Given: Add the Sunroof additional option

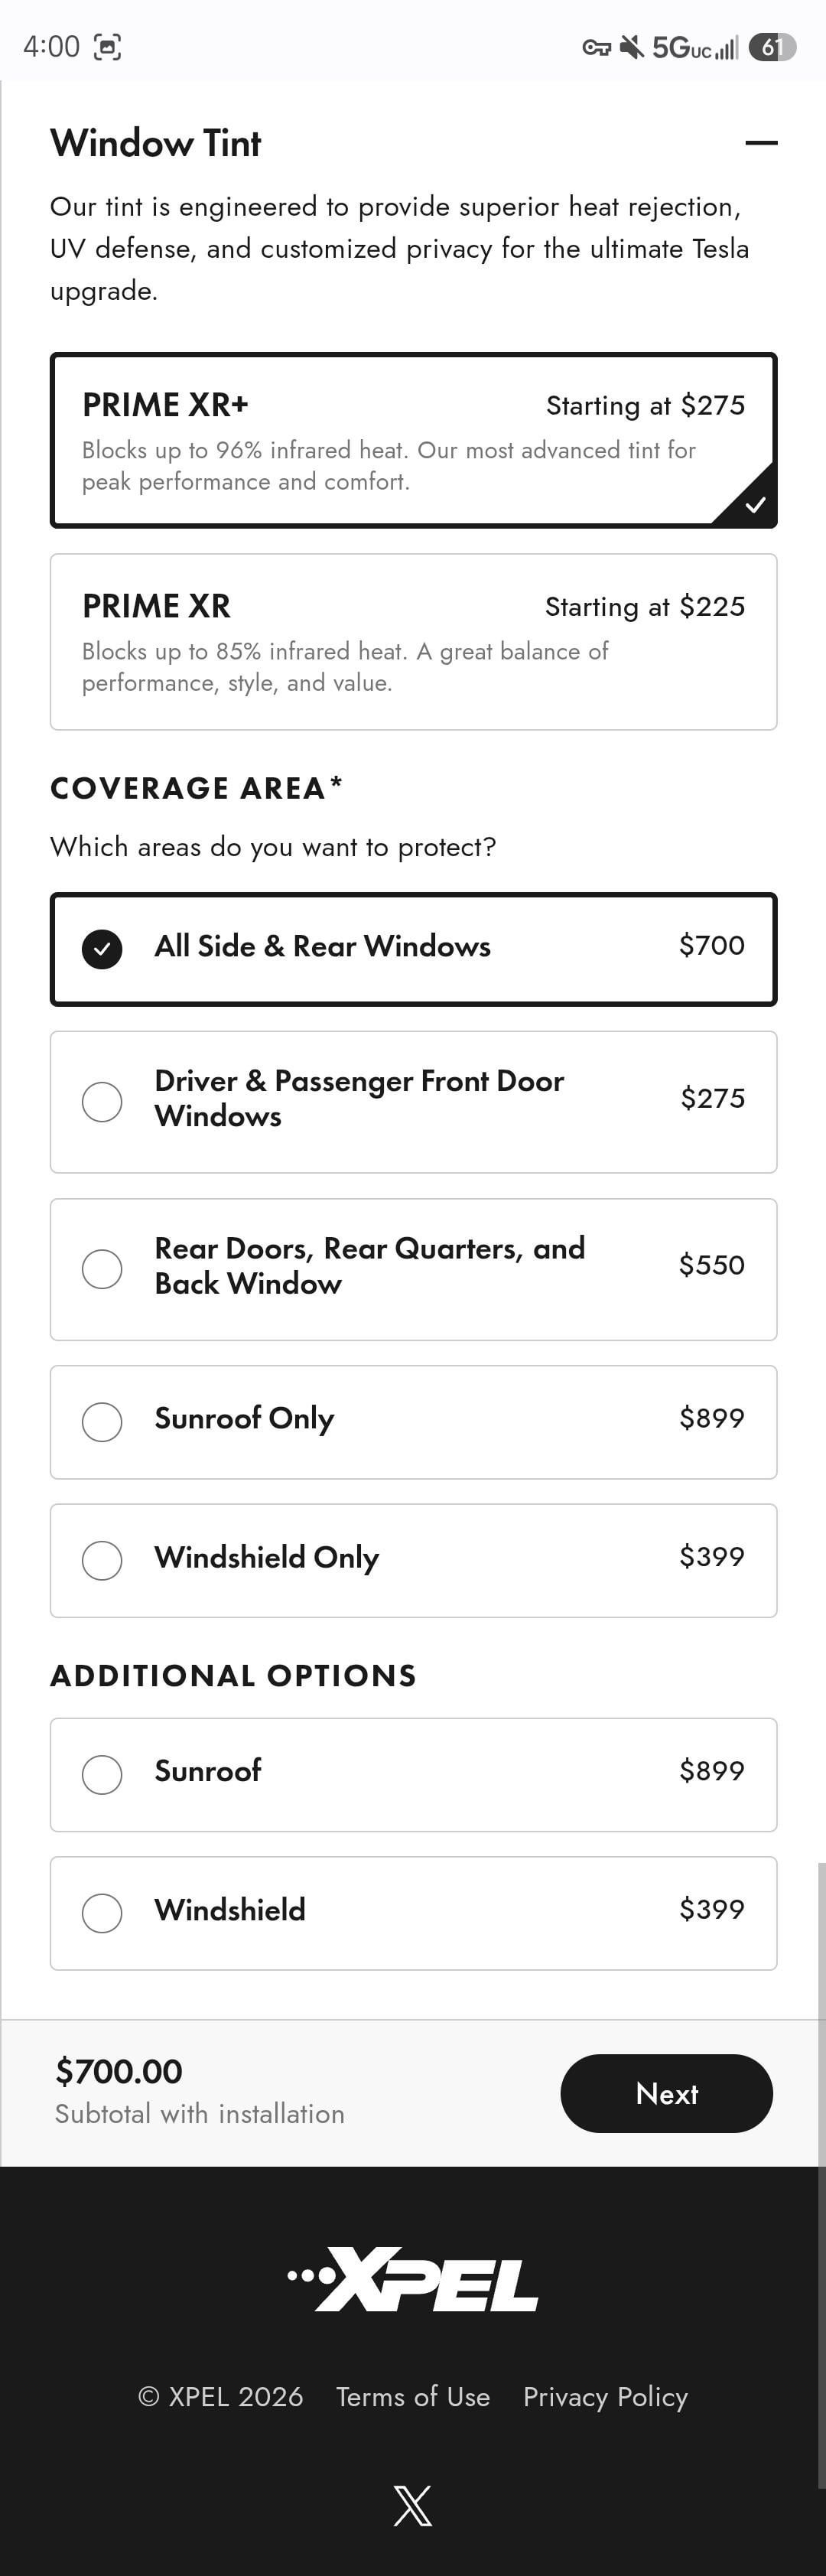Looking at the screenshot, I should (102, 1774).
